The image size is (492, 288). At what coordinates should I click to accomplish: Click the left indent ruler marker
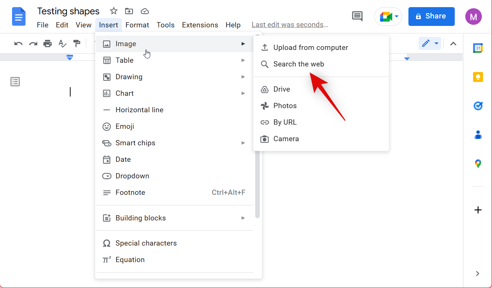click(x=70, y=57)
